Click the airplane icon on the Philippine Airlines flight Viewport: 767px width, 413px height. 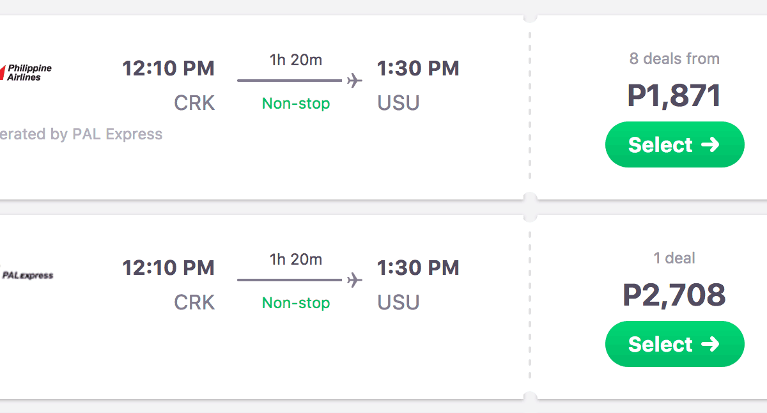click(354, 81)
